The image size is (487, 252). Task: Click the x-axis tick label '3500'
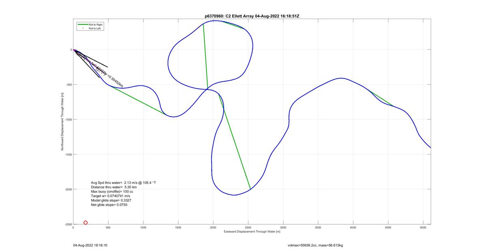tap(318, 228)
